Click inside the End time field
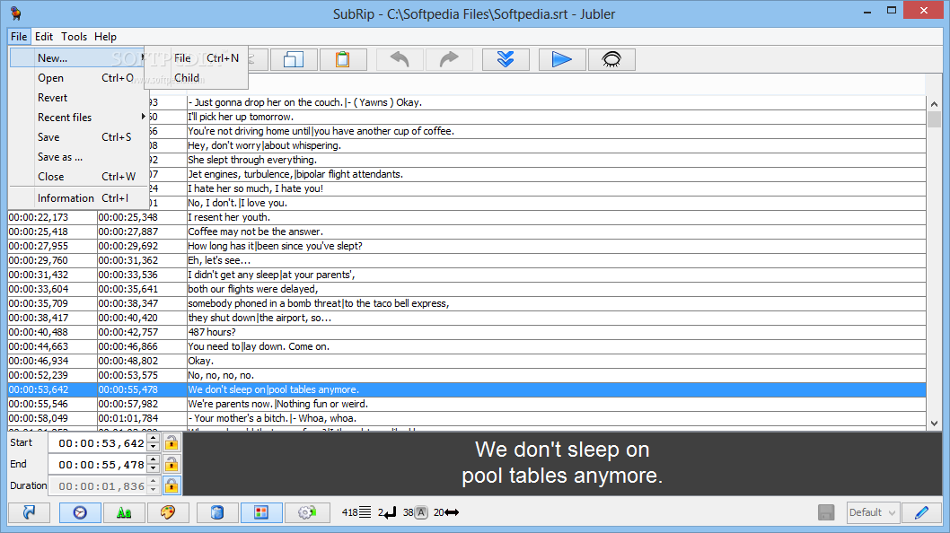Image resolution: width=950 pixels, height=533 pixels. [x=99, y=465]
